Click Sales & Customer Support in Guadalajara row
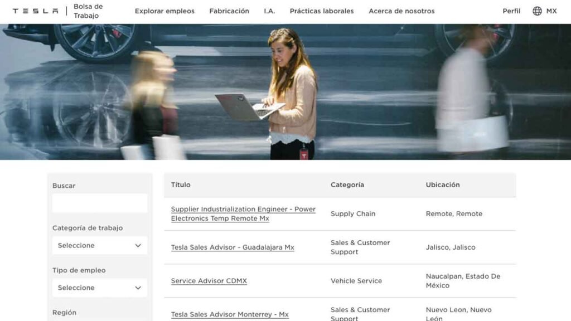 tap(360, 247)
